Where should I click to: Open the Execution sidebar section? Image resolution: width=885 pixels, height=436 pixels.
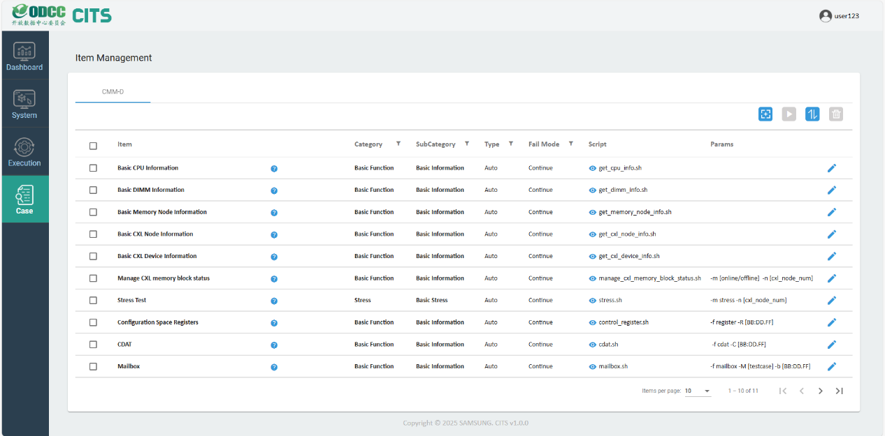24,151
